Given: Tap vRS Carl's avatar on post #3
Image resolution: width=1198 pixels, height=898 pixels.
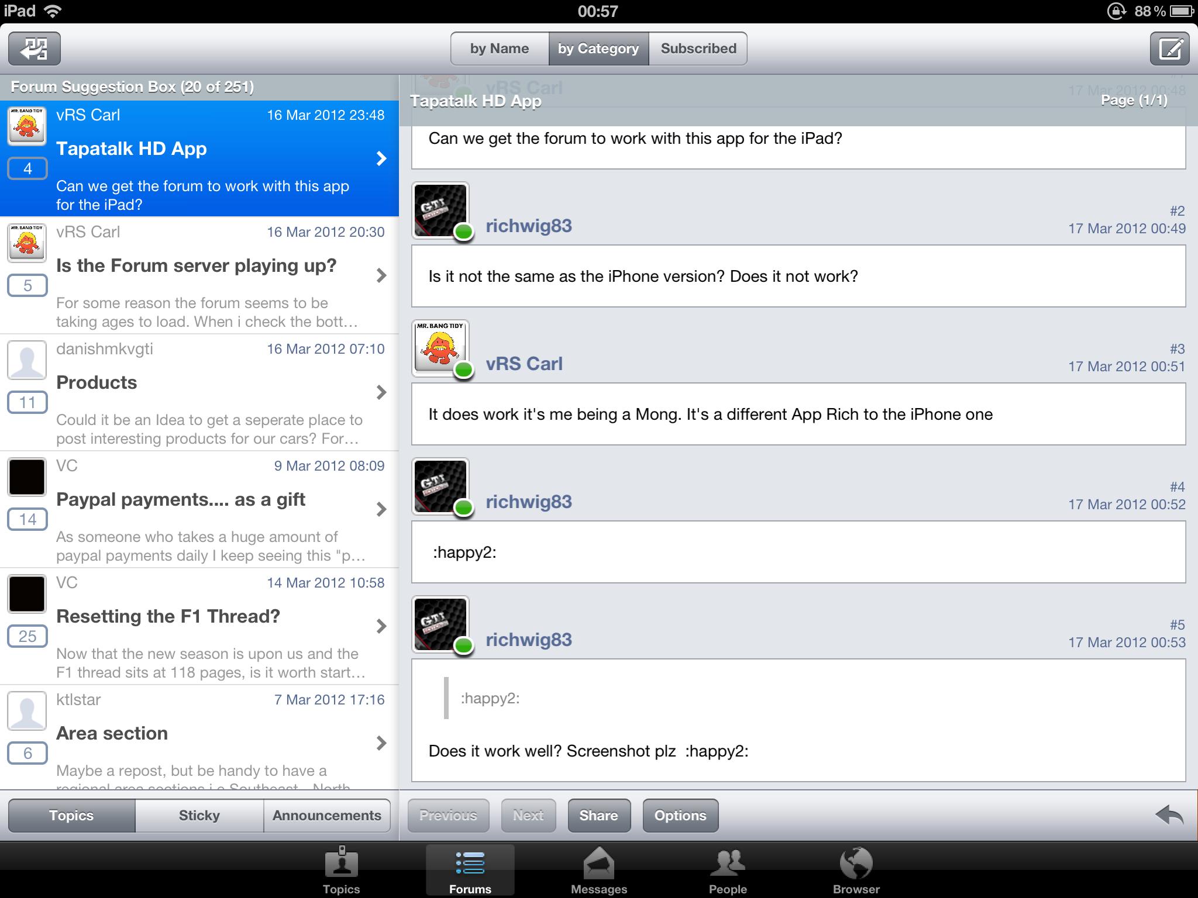Looking at the screenshot, I should pos(440,348).
